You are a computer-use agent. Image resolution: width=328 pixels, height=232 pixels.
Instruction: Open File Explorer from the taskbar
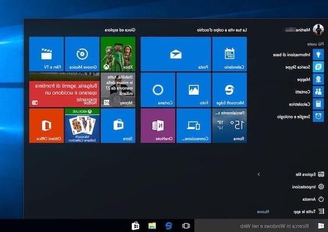point(152,226)
